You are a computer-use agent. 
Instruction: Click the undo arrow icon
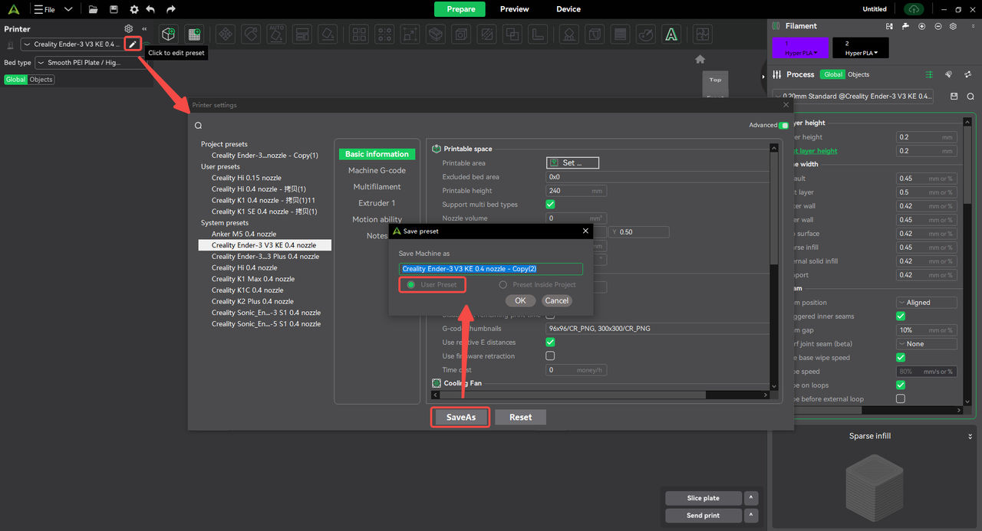click(150, 9)
